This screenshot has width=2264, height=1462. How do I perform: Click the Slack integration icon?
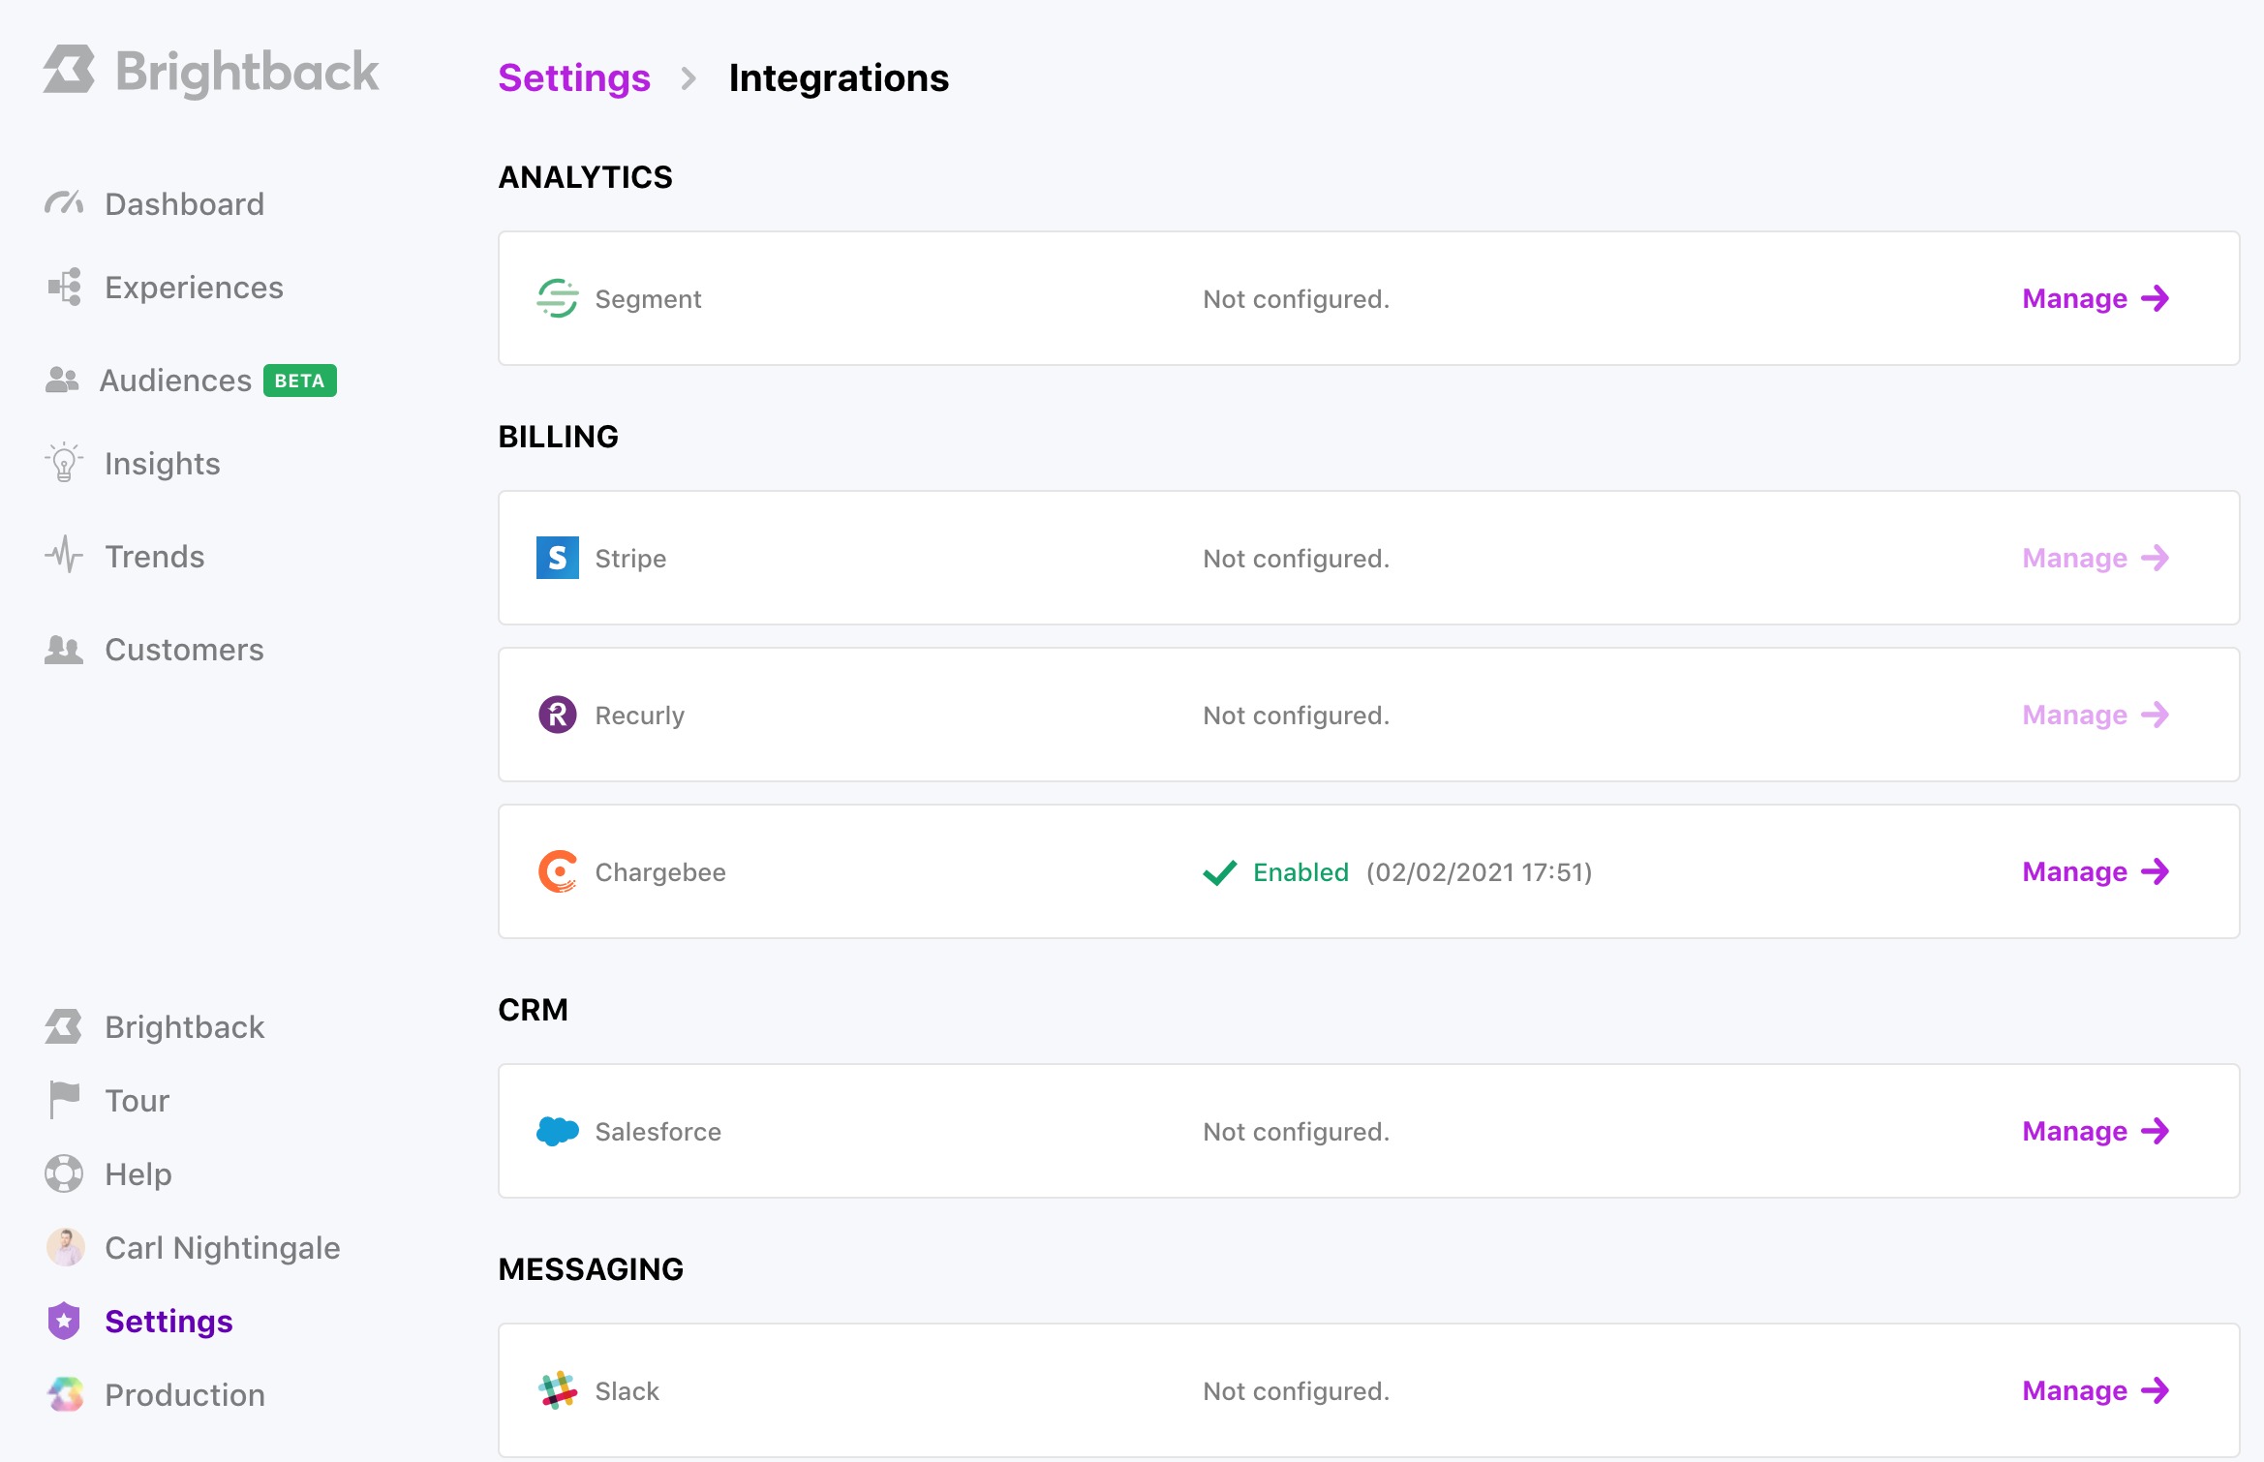click(557, 1390)
